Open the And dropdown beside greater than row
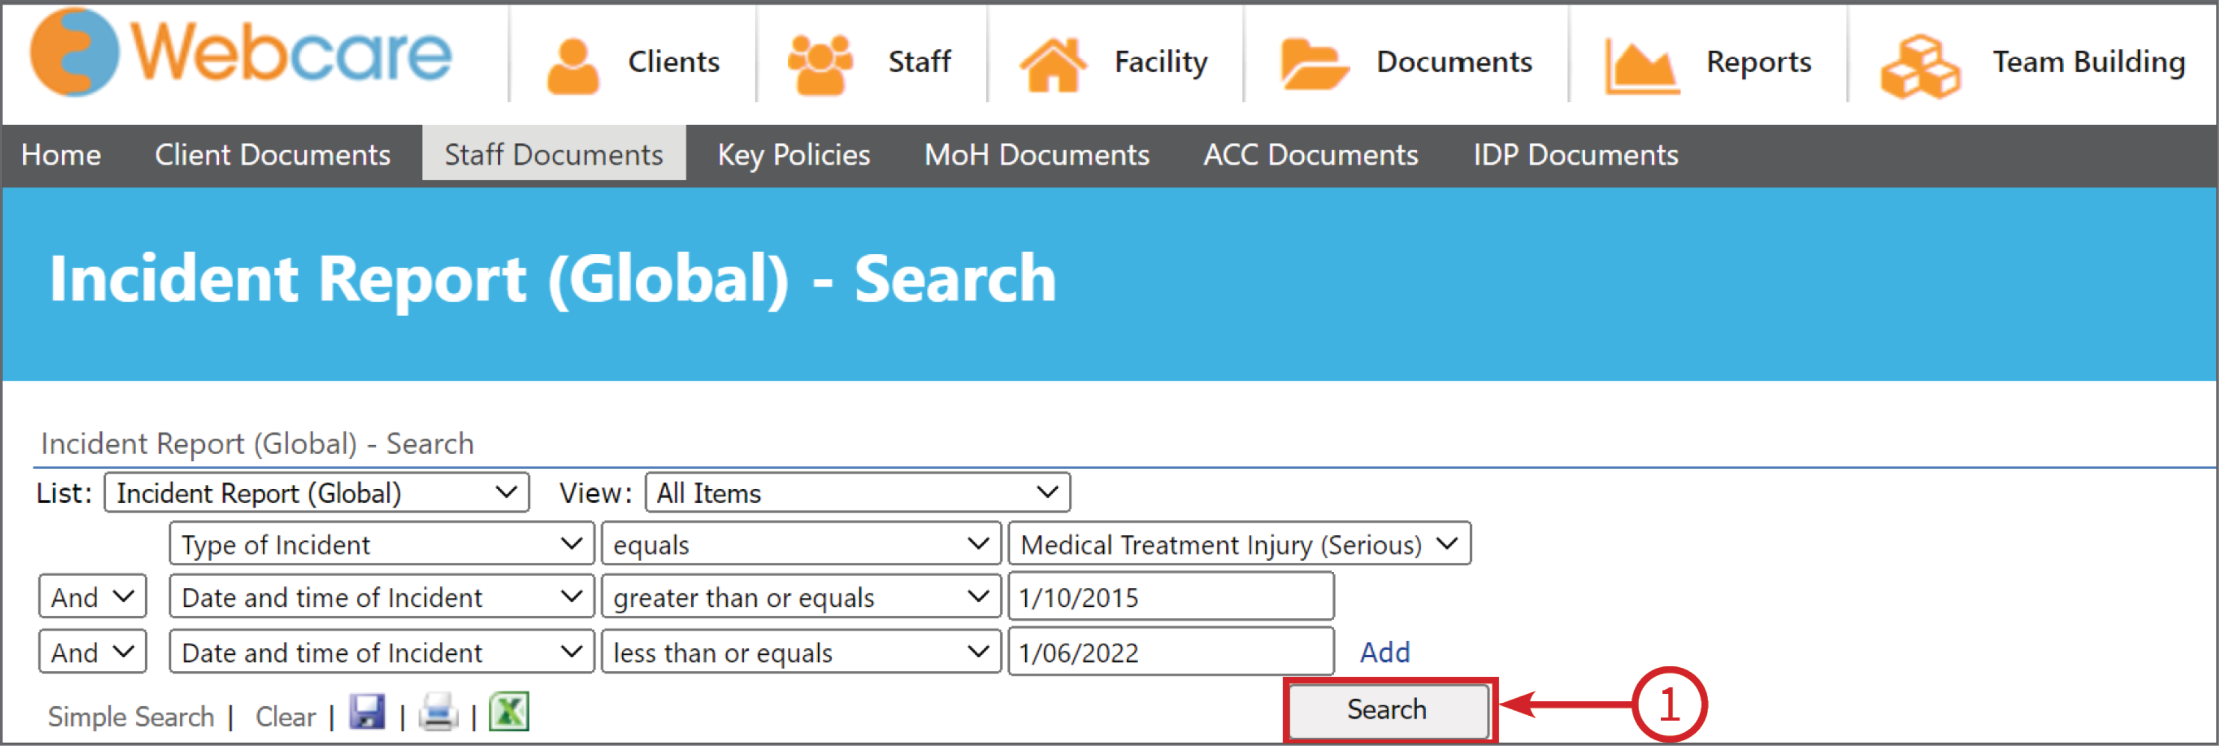Viewport: 2219px width, 746px height. (93, 597)
